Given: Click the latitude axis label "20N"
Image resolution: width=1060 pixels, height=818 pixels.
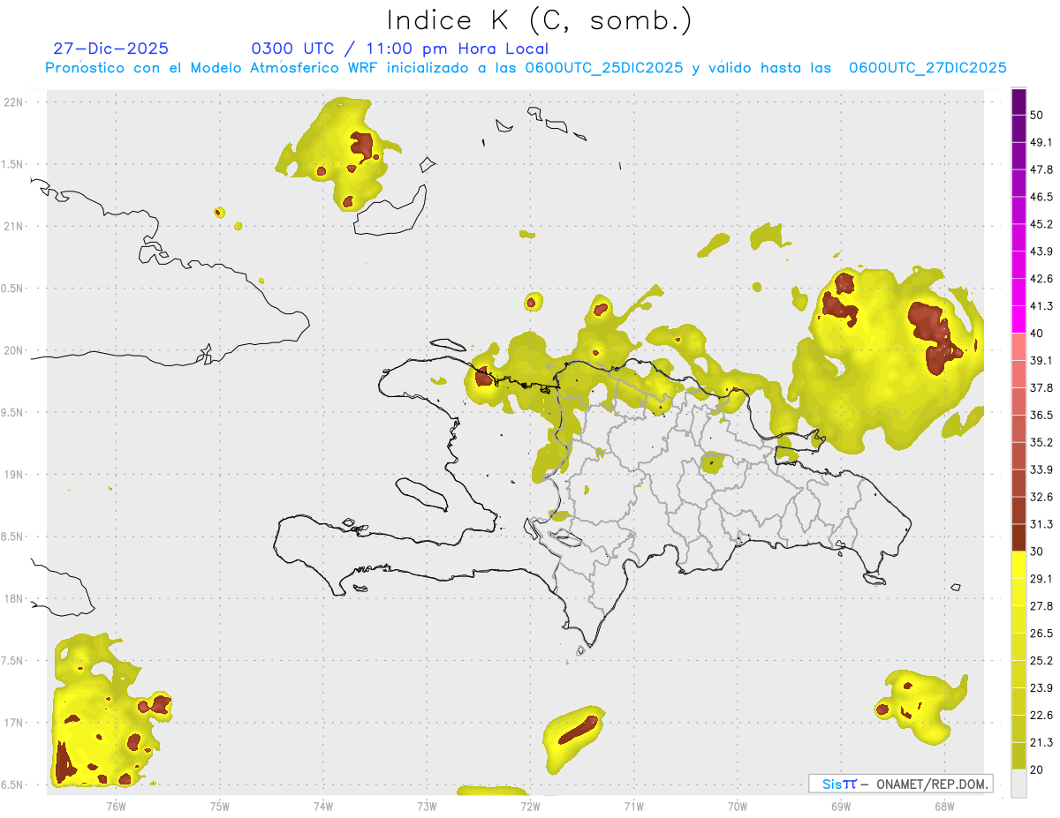Looking at the screenshot, I should pos(15,350).
